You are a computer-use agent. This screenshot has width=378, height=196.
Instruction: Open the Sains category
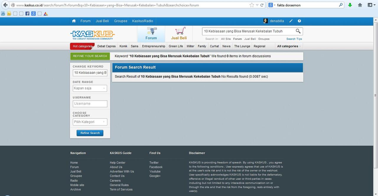click(x=135, y=46)
